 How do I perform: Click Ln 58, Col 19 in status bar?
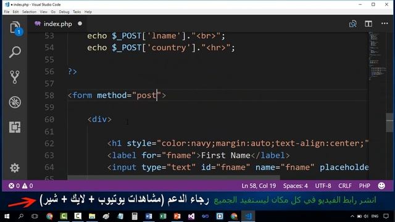coord(259,186)
